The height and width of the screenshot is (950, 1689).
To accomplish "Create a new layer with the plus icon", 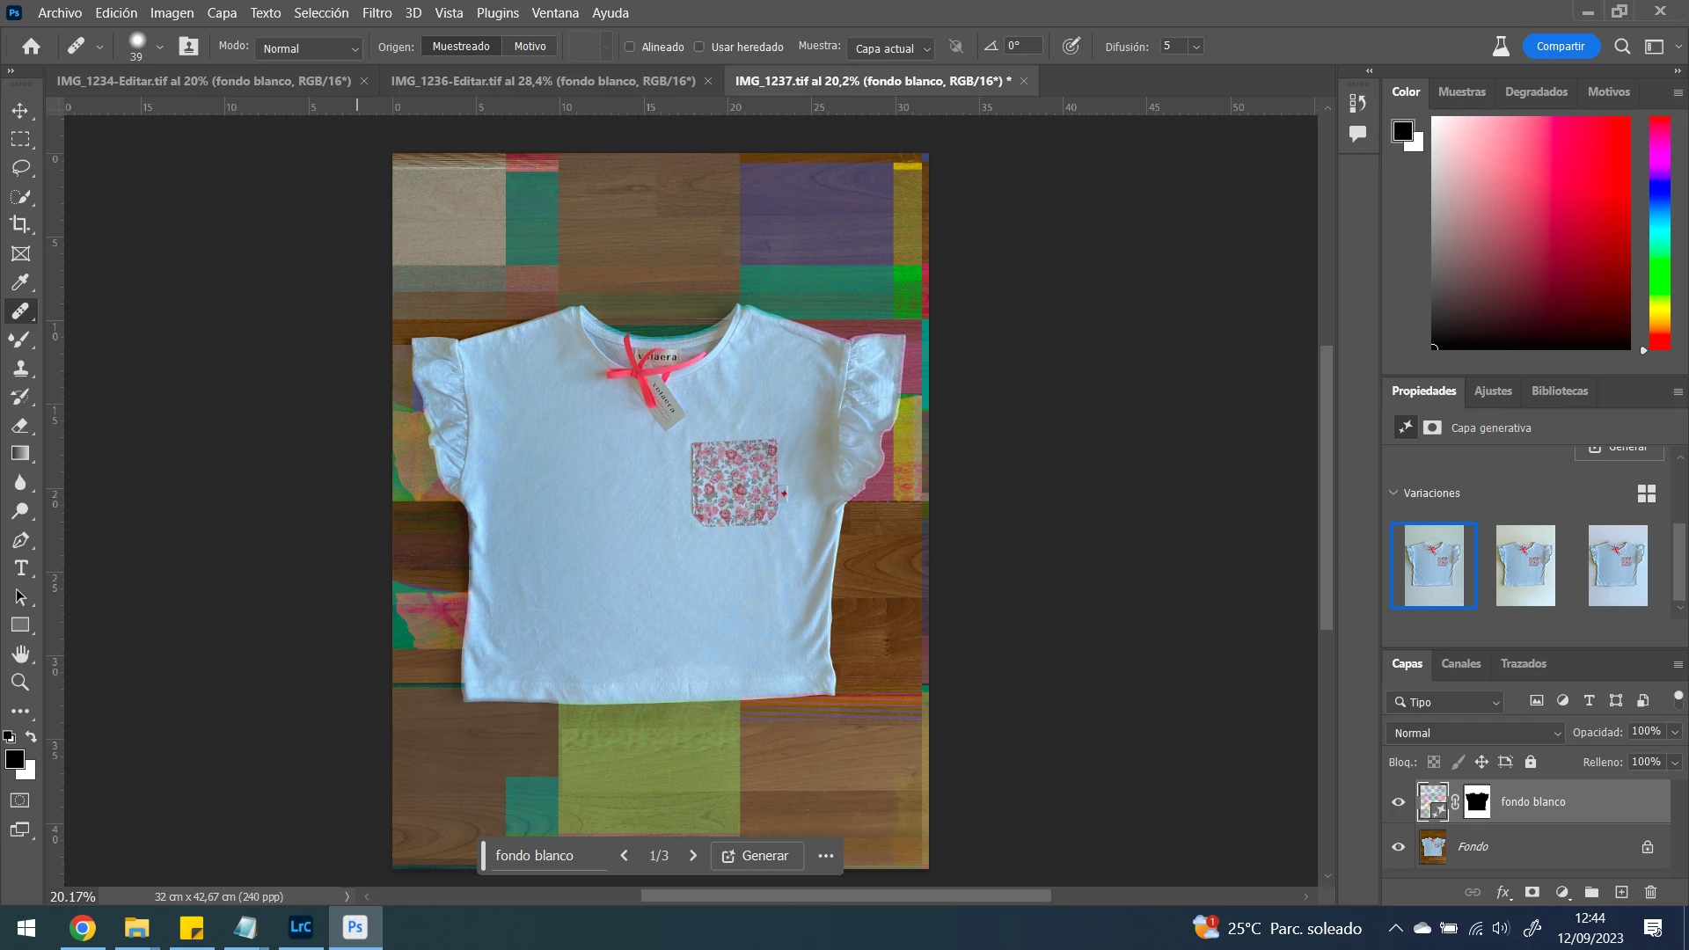I will (1621, 892).
